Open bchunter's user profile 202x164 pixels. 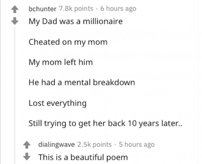[x=42, y=9]
